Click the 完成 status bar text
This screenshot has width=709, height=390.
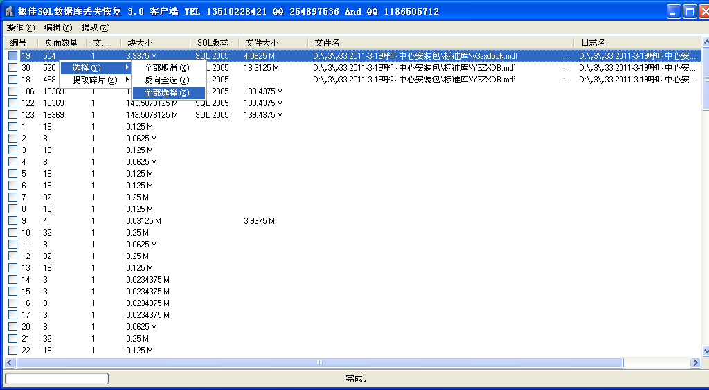(356, 379)
